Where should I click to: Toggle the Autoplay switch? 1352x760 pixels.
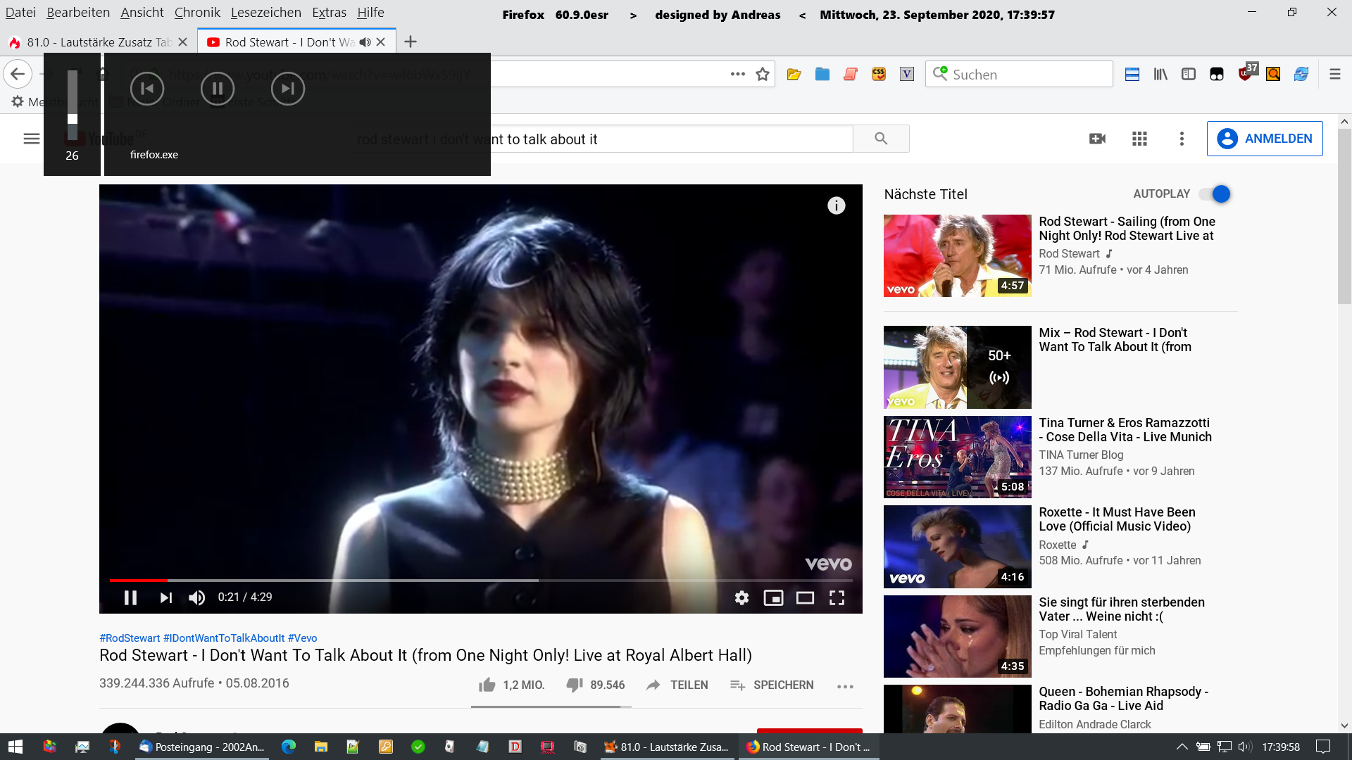pos(1216,194)
